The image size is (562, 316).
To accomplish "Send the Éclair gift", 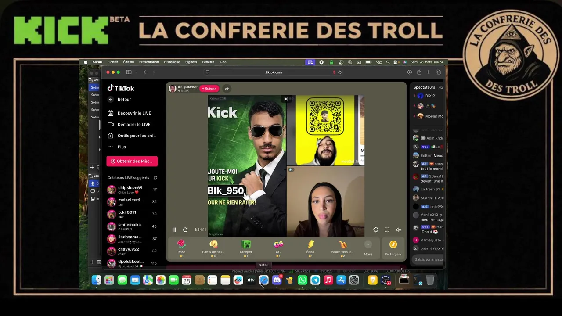I will [x=310, y=248].
